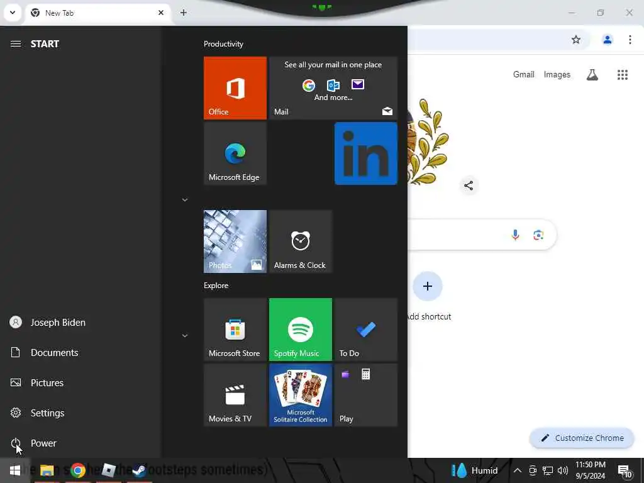Screen dimensions: 644x483
Task: Open network status tray icon
Action: 548,470
